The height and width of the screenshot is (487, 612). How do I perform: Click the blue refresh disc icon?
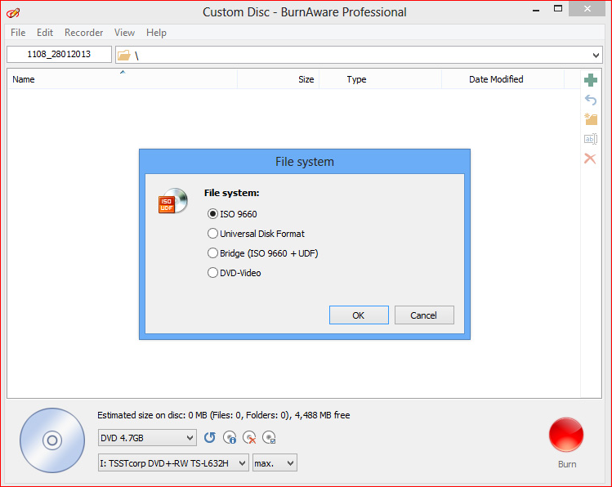(x=210, y=437)
